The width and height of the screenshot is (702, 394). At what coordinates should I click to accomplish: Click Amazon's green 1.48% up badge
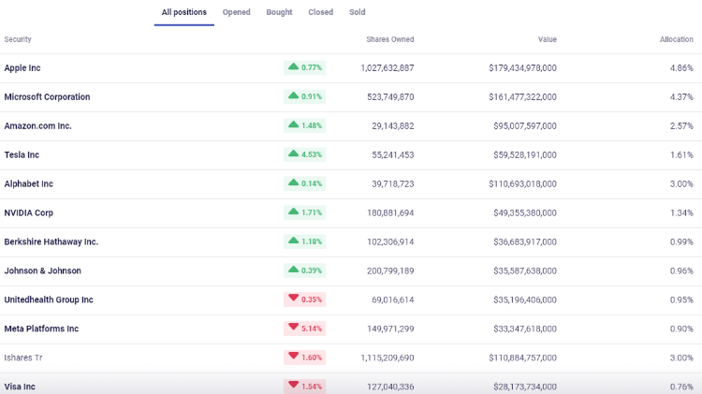point(304,125)
